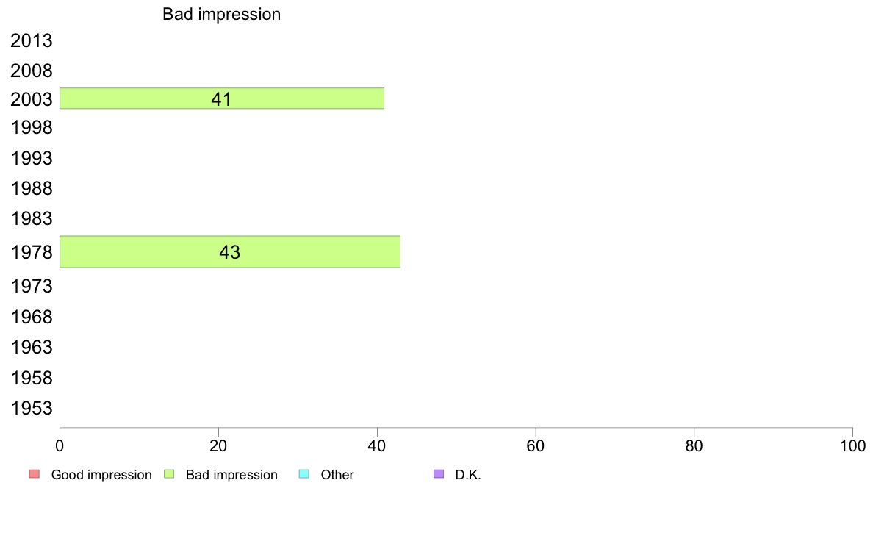Click the 100 tick on x-axis
This screenshot has height=541, width=873.
852,445
